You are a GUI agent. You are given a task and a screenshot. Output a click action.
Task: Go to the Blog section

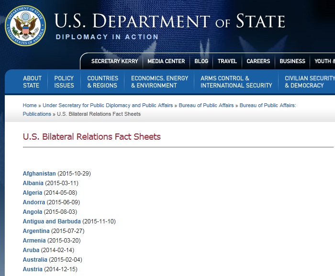(x=201, y=61)
